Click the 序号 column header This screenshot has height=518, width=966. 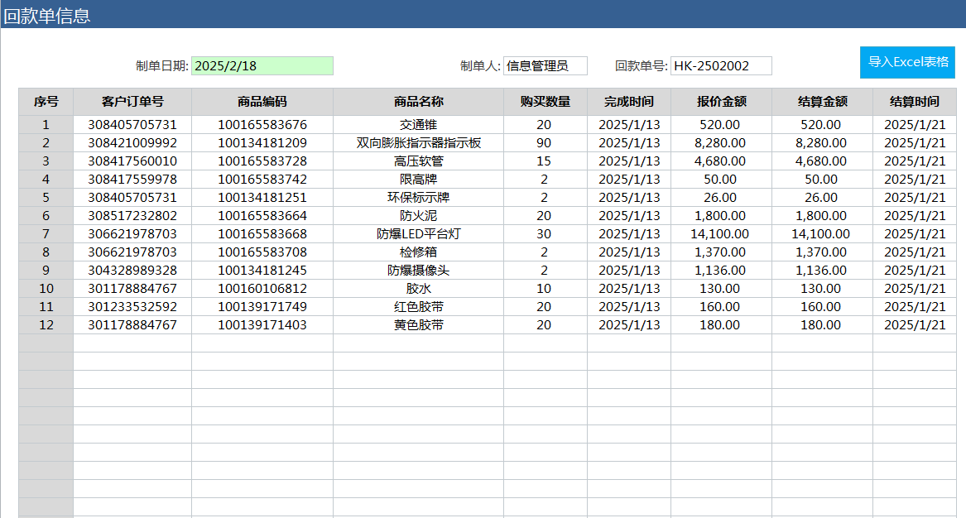[46, 102]
